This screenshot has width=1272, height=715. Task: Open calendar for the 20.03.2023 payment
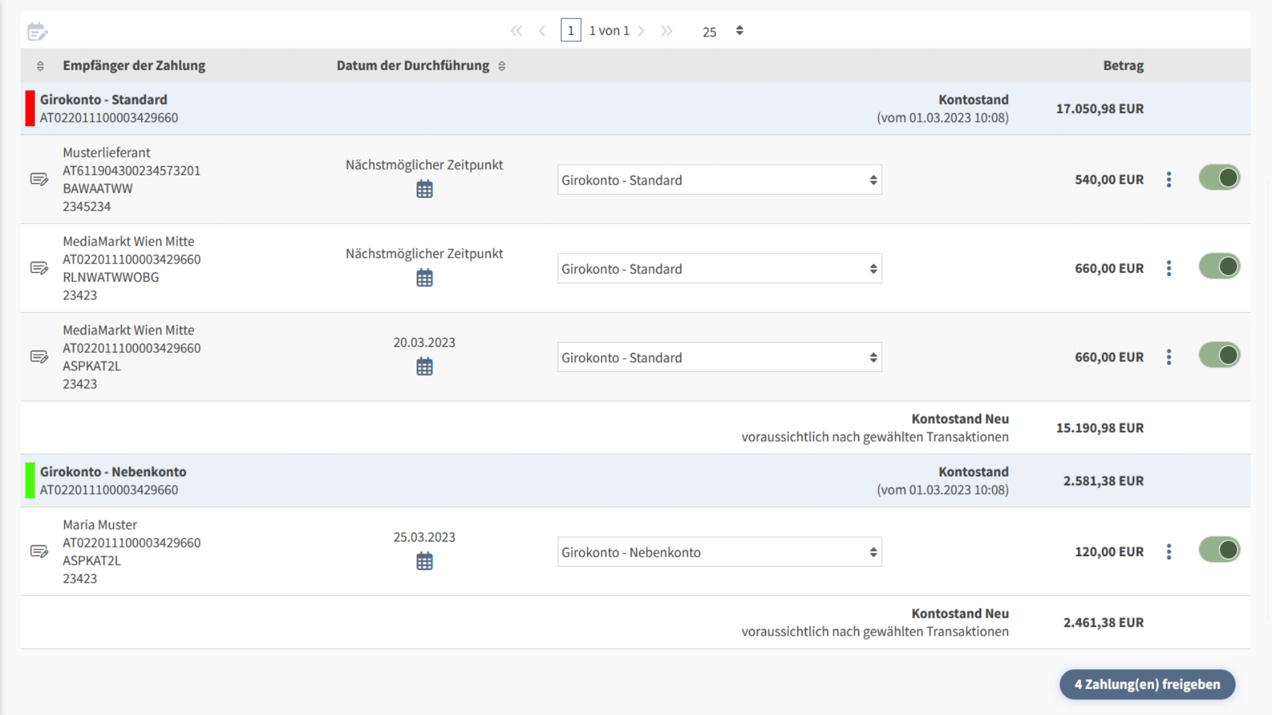[424, 367]
